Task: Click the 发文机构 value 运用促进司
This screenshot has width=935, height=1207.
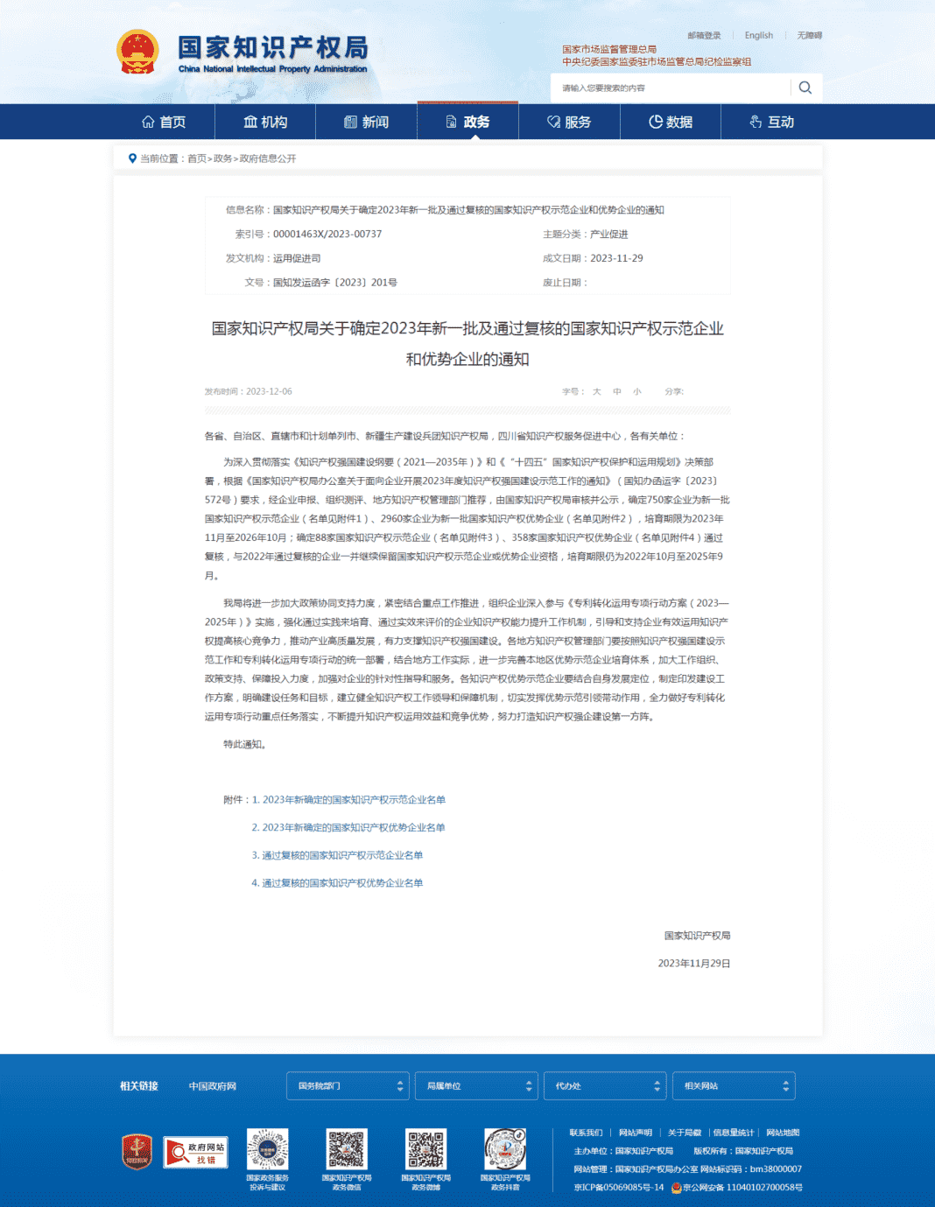Action: (297, 258)
